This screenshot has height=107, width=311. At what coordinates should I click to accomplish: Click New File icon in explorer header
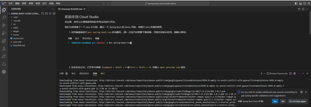coord(42,14)
